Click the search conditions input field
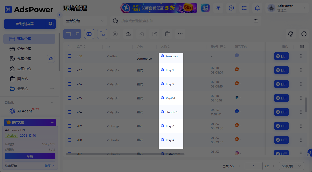312x172 pixels. click(x=186, y=21)
